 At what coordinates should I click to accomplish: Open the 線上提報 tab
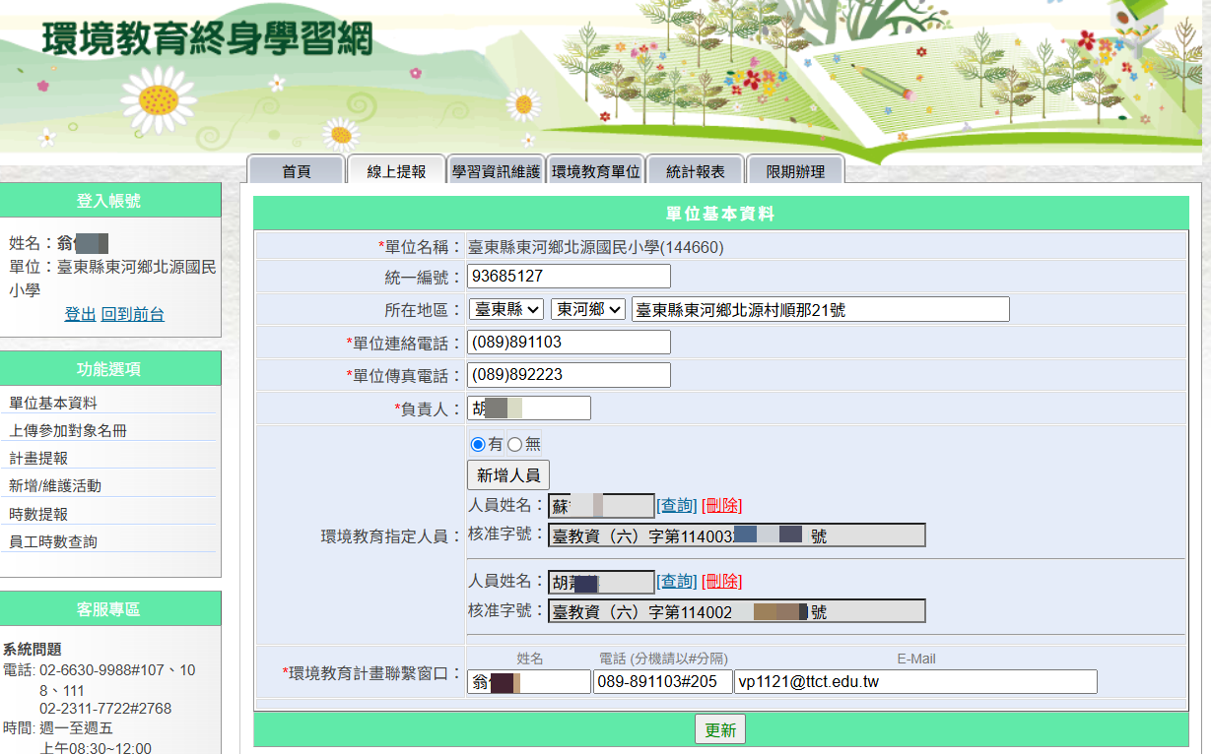click(x=396, y=171)
